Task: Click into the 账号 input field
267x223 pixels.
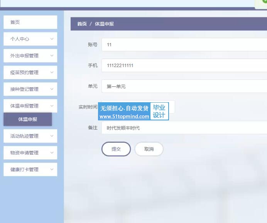Action: pyautogui.click(x=184, y=45)
